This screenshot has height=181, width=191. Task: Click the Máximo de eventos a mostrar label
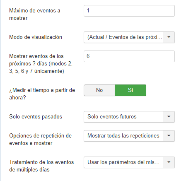[x=35, y=14]
